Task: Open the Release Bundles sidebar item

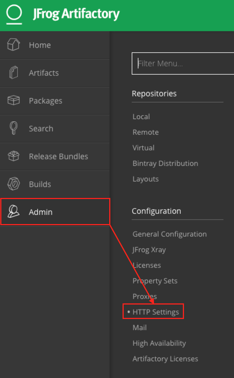Action: [x=58, y=156]
